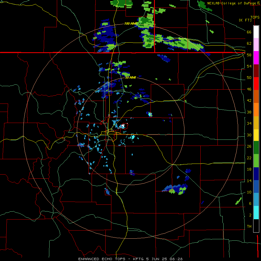Click the dark orange swatch near 42
Image resolution: width=261 pixels, height=261 pixels.
[256, 97]
